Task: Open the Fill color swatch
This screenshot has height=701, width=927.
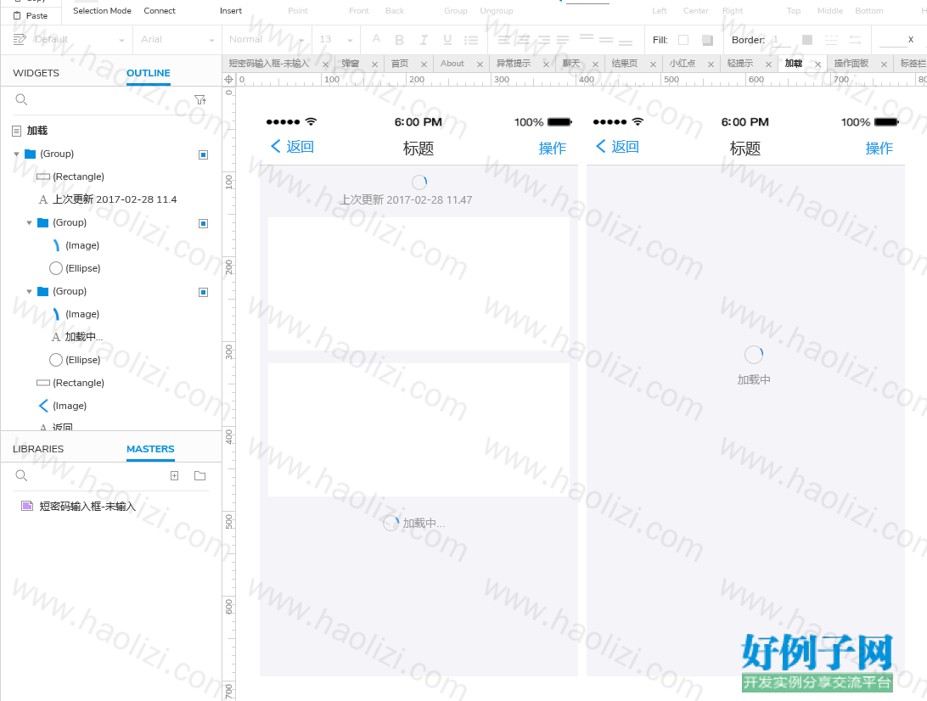Action: click(683, 40)
